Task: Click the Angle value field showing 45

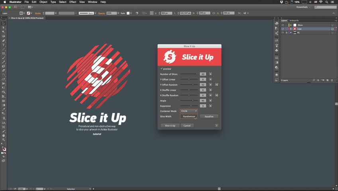Action: pos(203,101)
